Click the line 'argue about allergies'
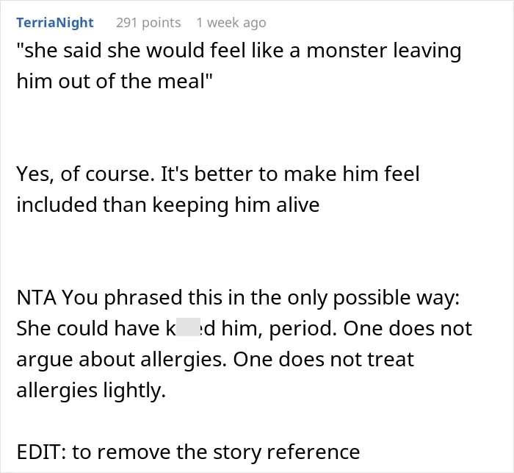 [x=215, y=360]
